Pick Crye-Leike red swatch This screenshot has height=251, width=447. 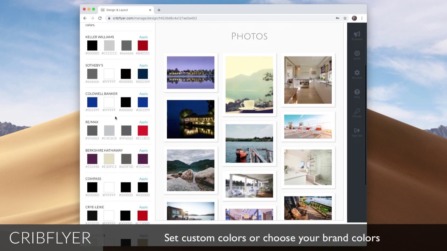click(142, 215)
